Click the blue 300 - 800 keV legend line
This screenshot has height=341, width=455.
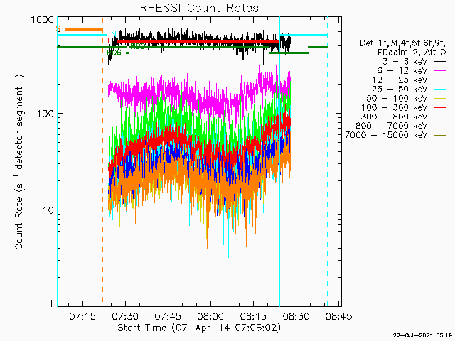click(x=440, y=117)
